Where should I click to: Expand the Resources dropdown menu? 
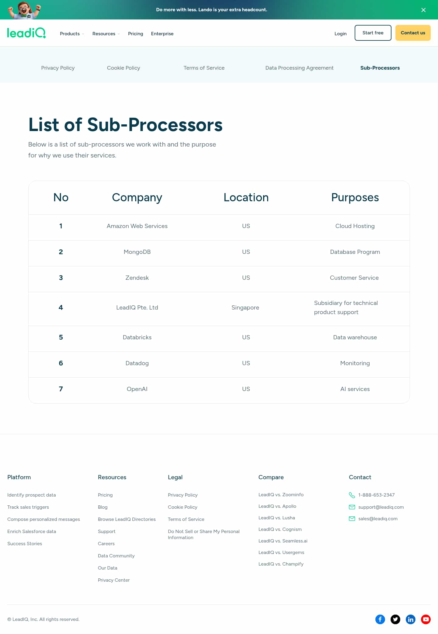(x=106, y=34)
